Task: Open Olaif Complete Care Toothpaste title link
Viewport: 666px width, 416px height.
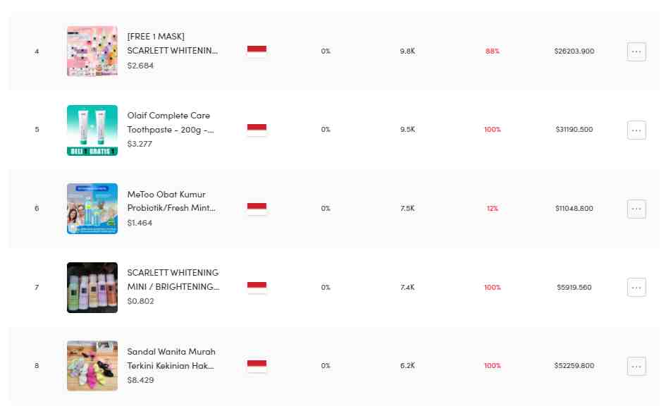Action: [x=171, y=123]
